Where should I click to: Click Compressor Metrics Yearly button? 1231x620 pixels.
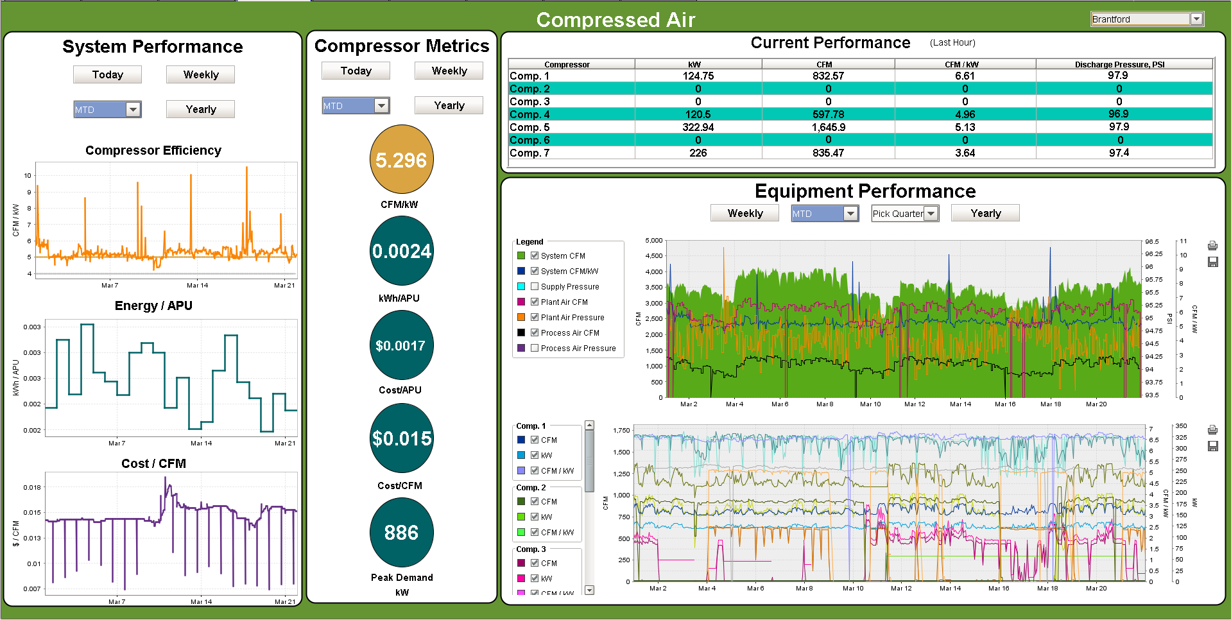tap(449, 105)
